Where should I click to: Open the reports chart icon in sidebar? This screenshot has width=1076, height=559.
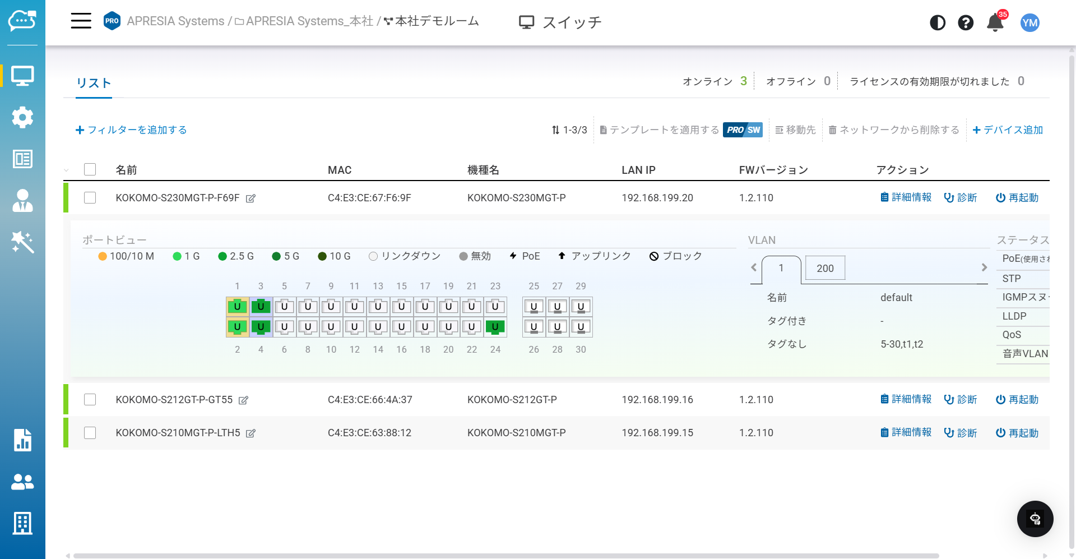[22, 440]
